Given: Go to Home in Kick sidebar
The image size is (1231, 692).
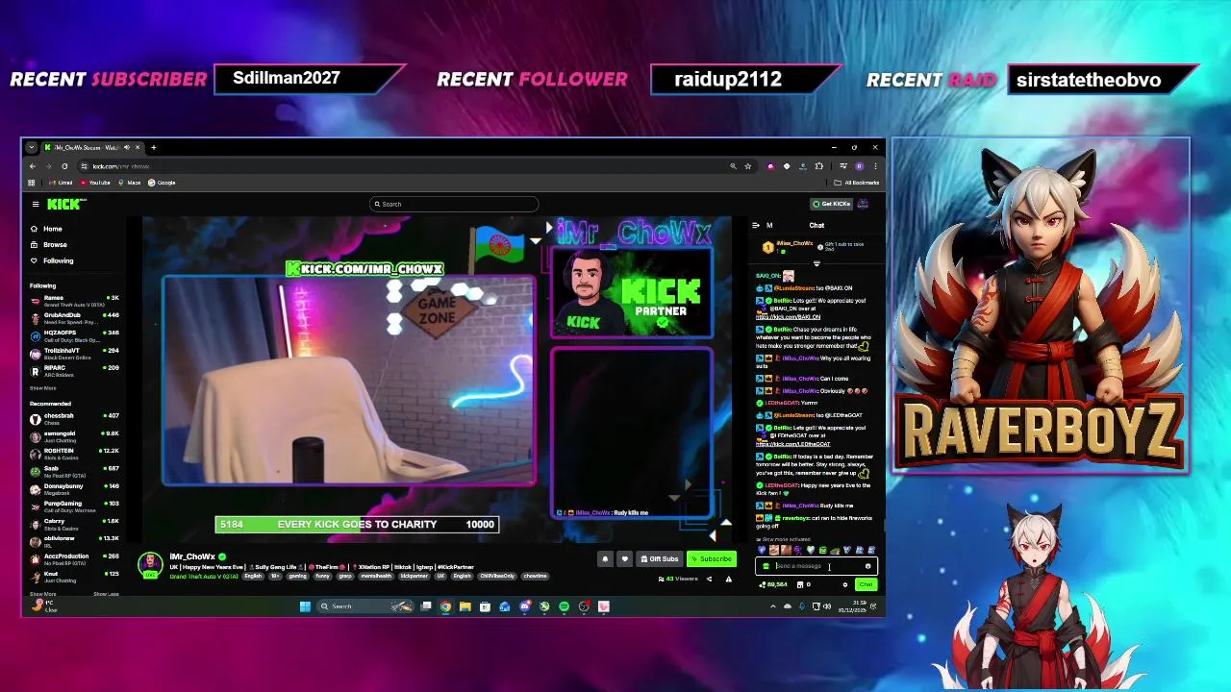Looking at the screenshot, I should pos(46,229).
